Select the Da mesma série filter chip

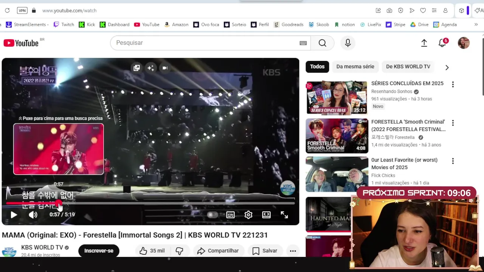coord(355,66)
